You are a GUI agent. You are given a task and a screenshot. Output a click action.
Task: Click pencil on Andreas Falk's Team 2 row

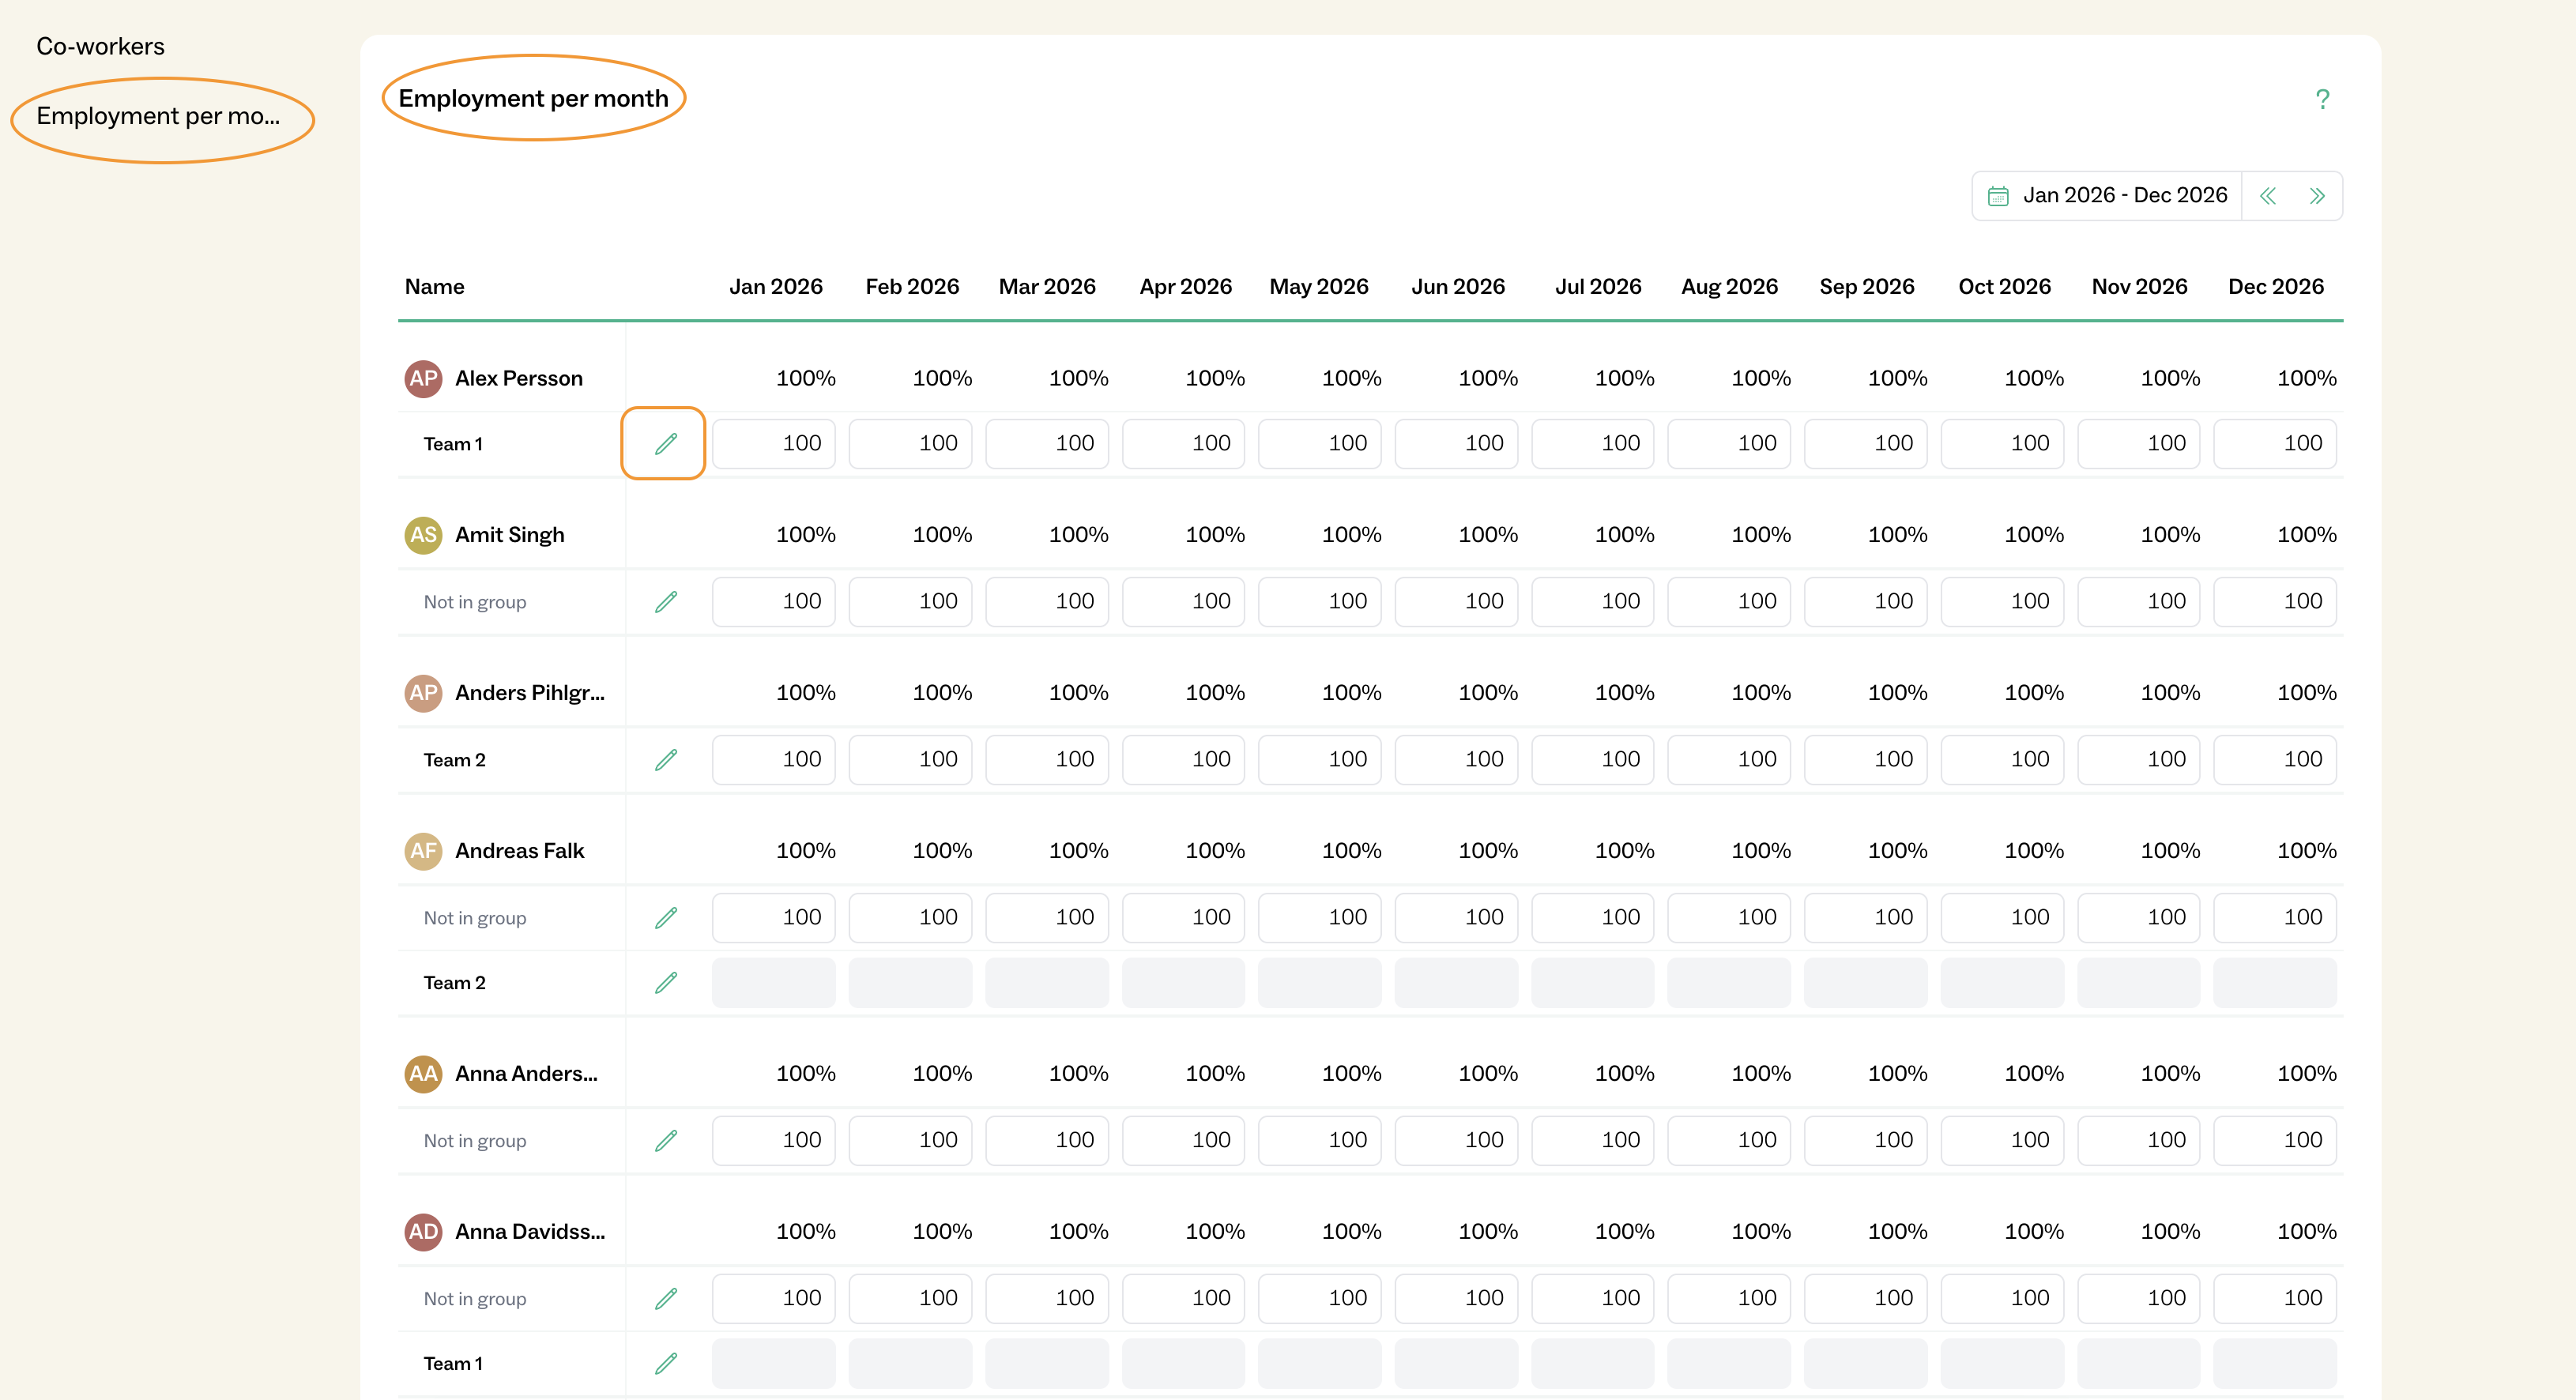[665, 983]
